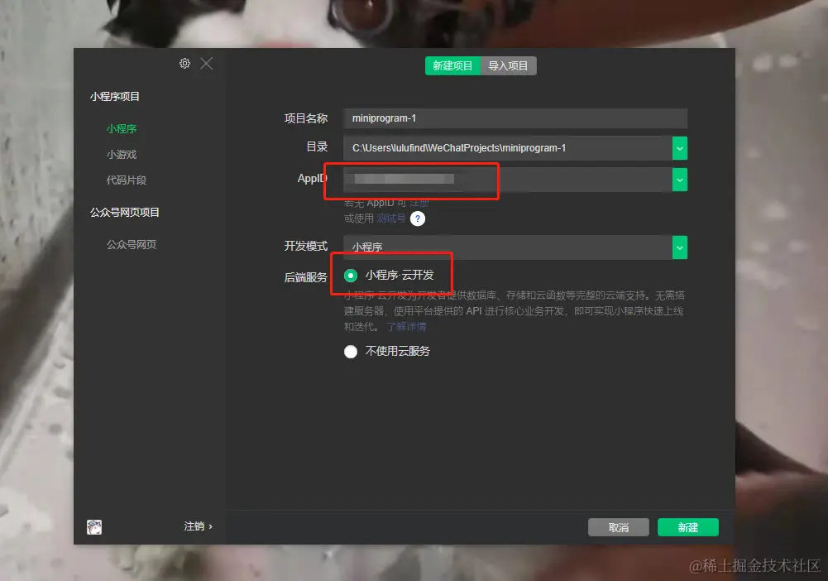Screen dimensions: 828x581
Task: Open 公众号网页 in the sidebar
Action: coord(131,245)
